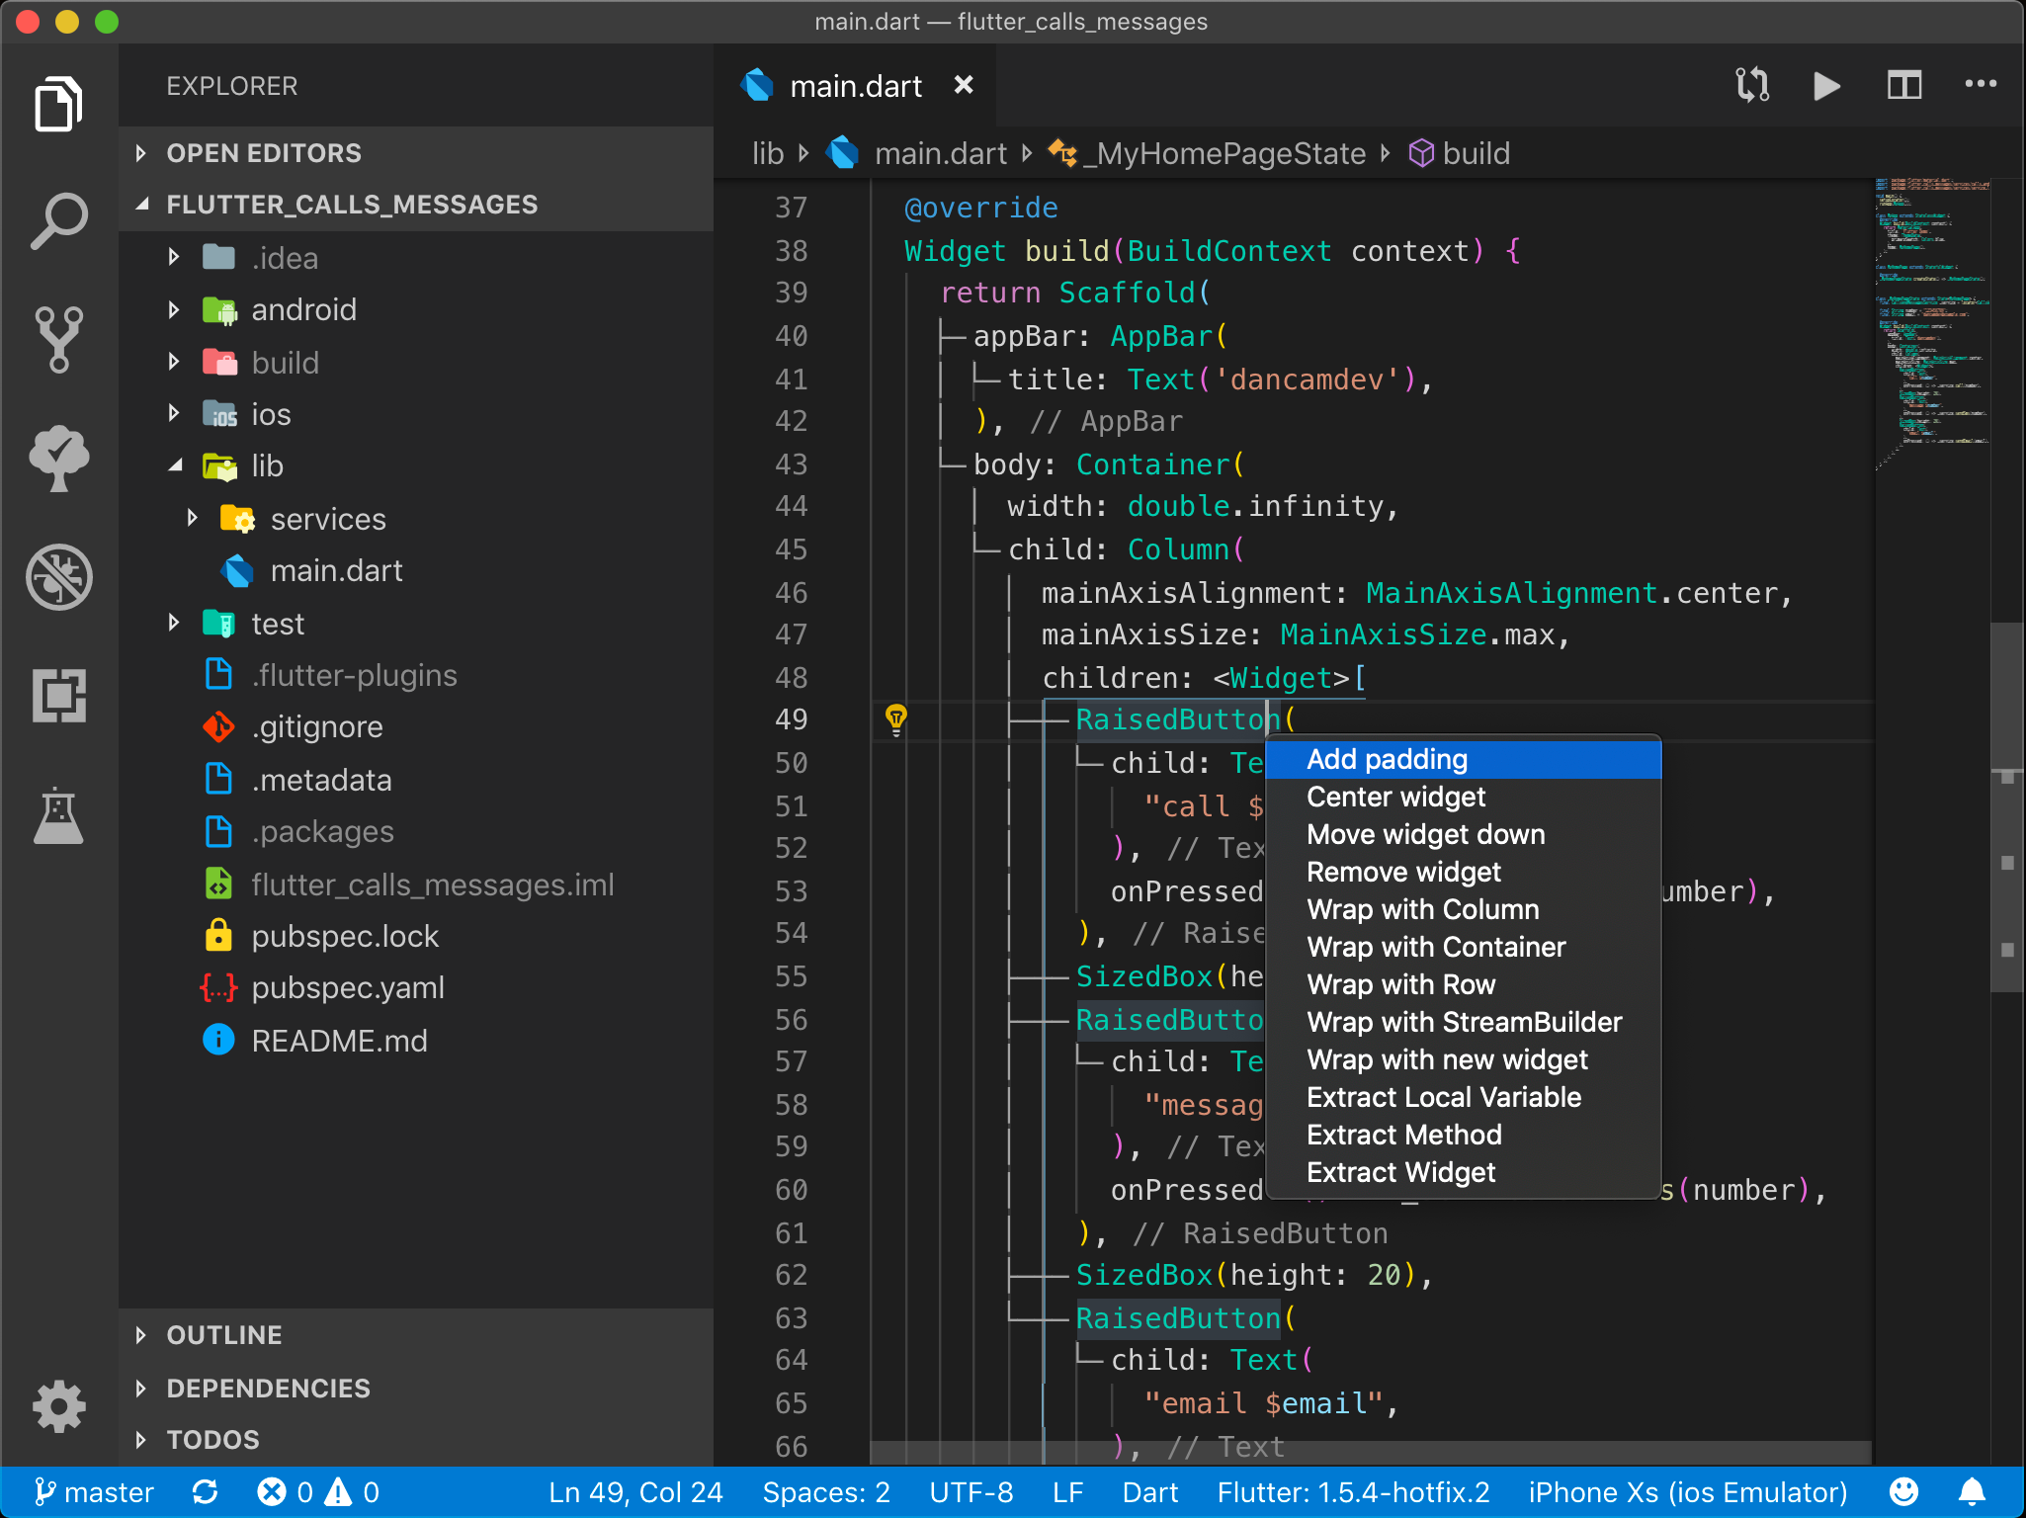
Task: Click the quick fix lightbulb on line 49
Action: click(x=896, y=720)
